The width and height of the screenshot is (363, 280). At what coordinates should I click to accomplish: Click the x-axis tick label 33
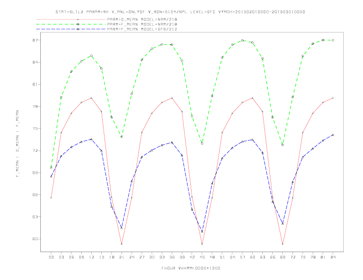coord(162,257)
